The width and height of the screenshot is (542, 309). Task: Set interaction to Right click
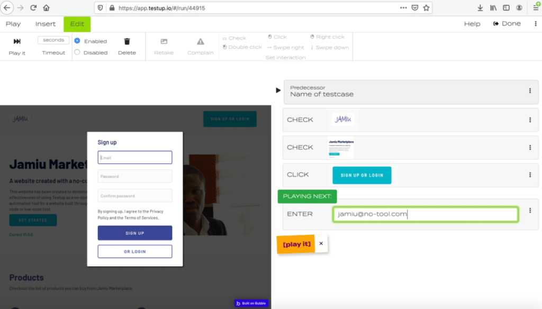click(327, 37)
